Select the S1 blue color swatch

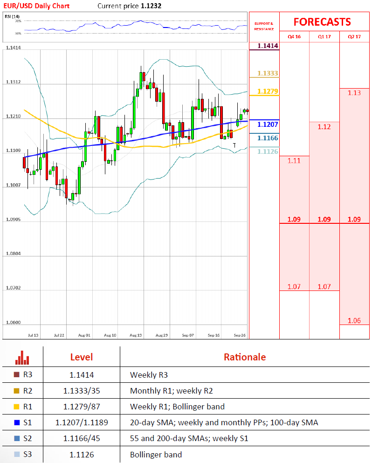(16, 422)
